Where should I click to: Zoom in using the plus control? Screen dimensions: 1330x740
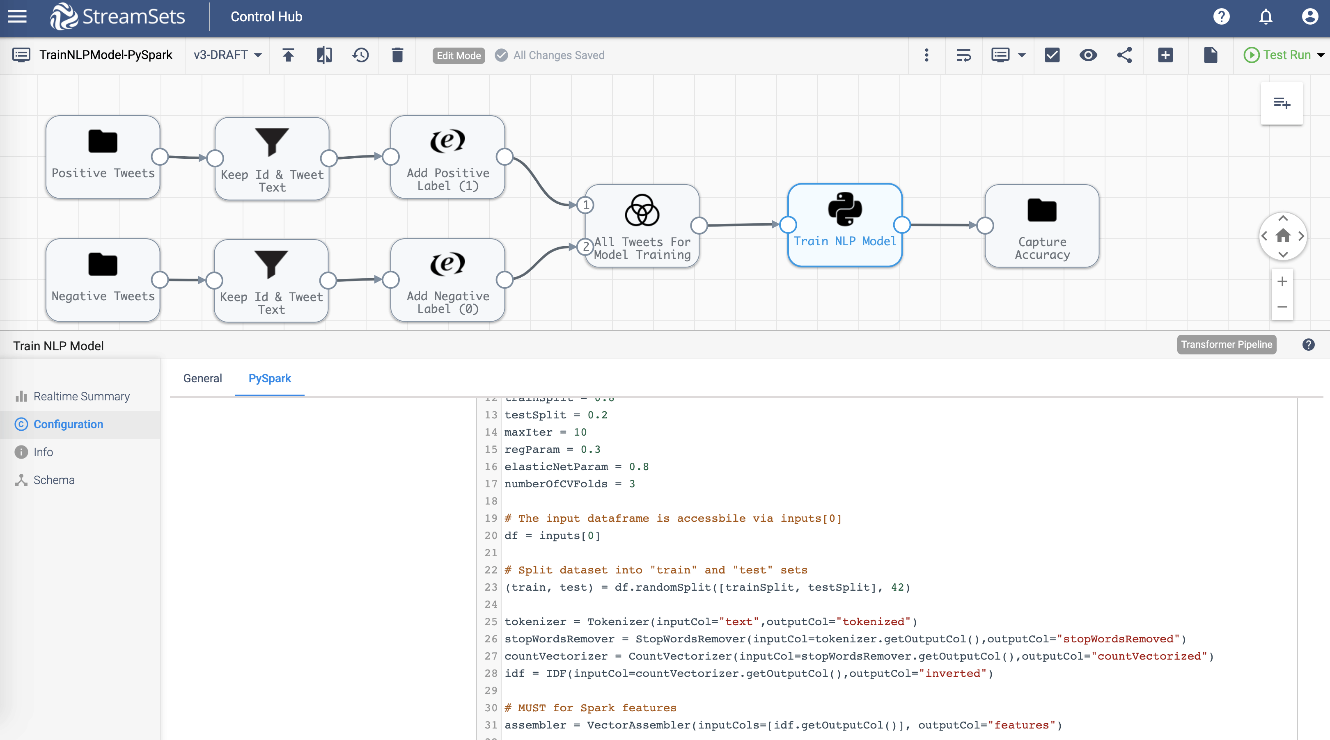click(x=1282, y=281)
